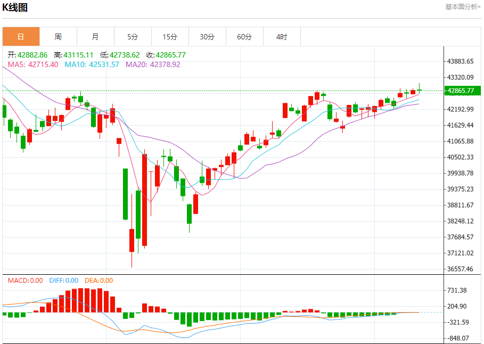Click the green 42865.77 current price label
This screenshot has height=344, width=484.
pyautogui.click(x=462, y=91)
